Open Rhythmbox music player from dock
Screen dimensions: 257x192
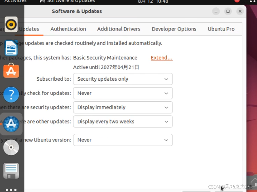tap(11, 24)
